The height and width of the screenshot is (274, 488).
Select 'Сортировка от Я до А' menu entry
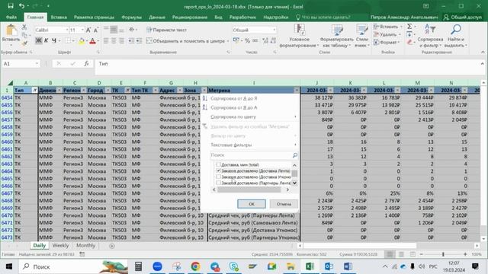[250, 108]
